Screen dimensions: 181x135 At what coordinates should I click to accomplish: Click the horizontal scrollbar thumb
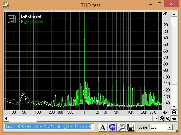coord(95,118)
